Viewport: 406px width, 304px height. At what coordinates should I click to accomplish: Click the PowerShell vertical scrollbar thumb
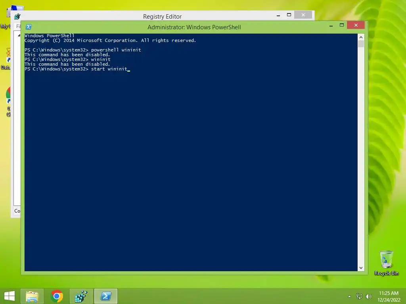click(x=361, y=44)
